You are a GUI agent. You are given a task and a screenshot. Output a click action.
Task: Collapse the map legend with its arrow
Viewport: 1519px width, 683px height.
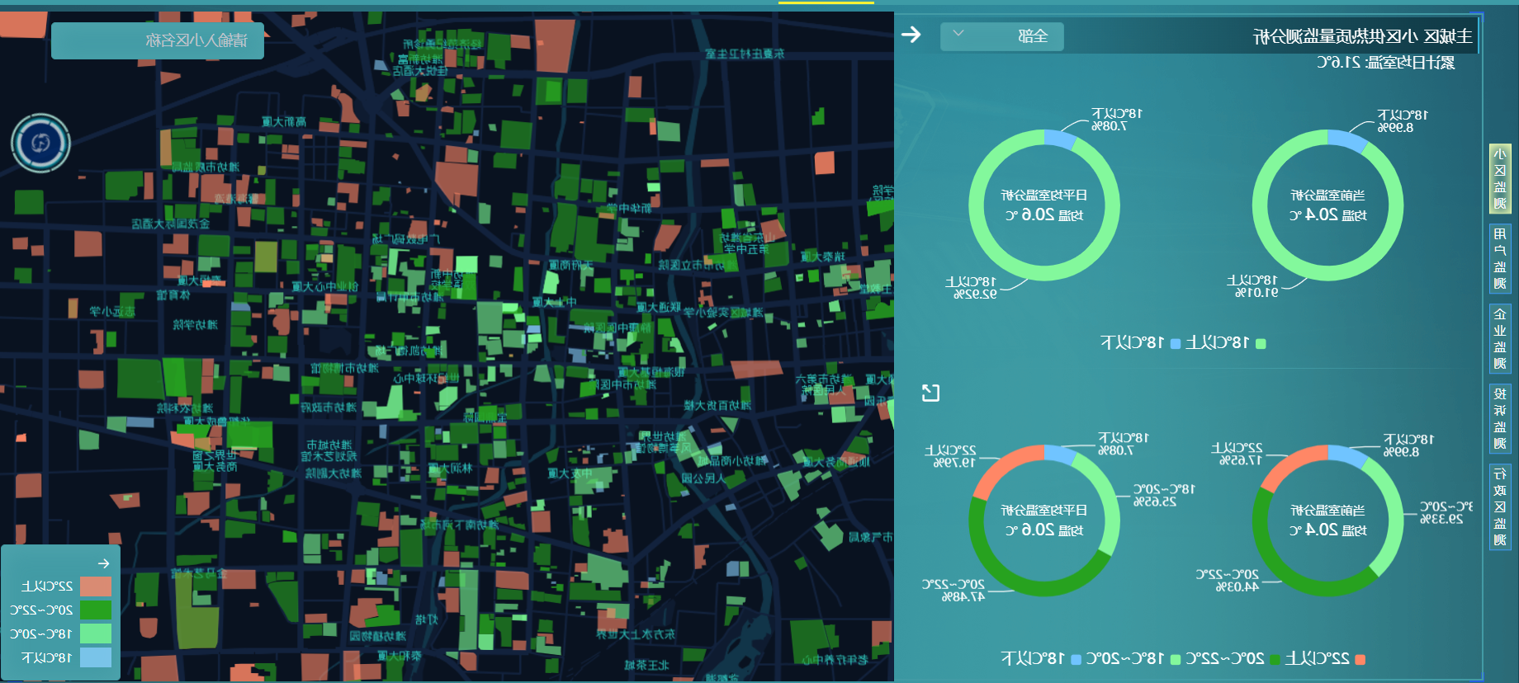click(x=103, y=563)
